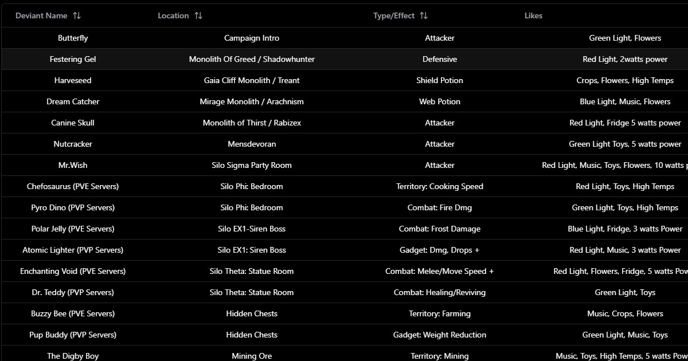Click Mining Ore location cell

[252, 356]
